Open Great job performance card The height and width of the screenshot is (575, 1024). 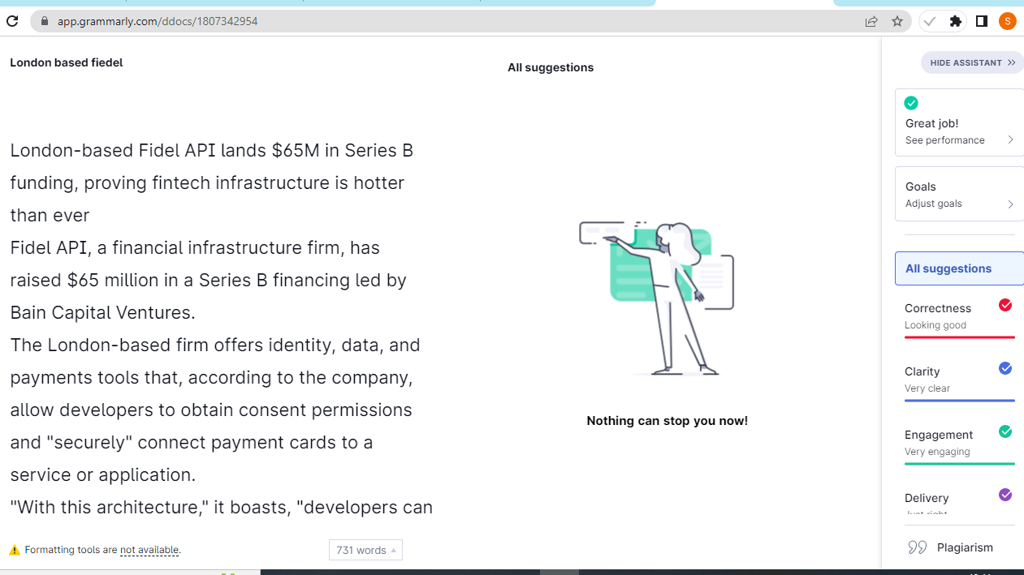pos(959,122)
